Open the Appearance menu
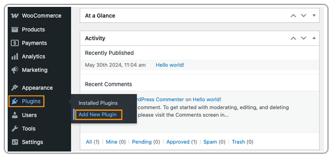This screenshot has width=332, height=158. click(37, 88)
